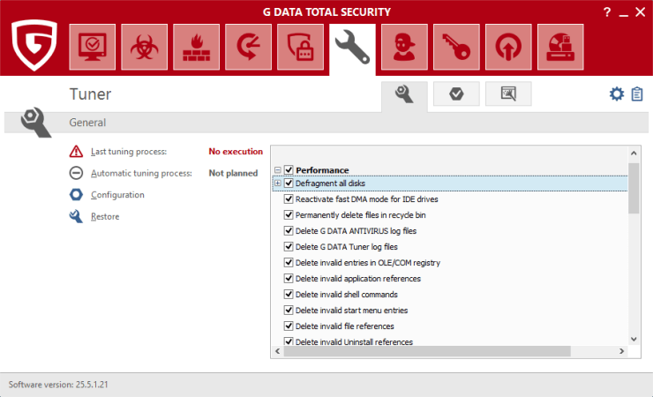The image size is (653, 397).
Task: Click the Not planned circle-minus icon
Action: (76, 173)
